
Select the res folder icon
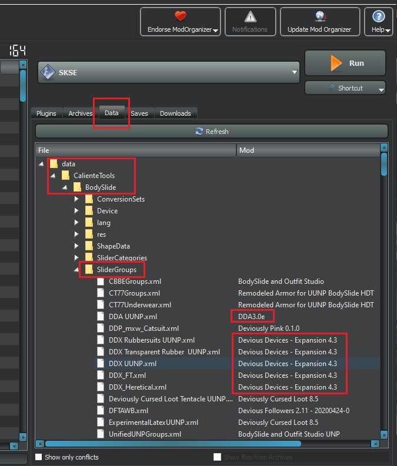pos(89,234)
